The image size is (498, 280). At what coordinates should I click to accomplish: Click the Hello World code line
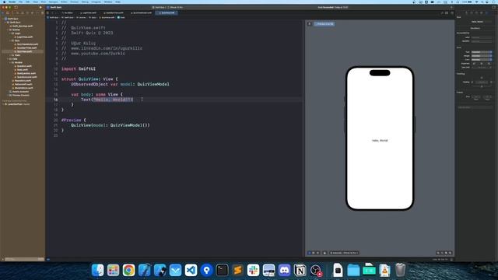tap(107, 100)
